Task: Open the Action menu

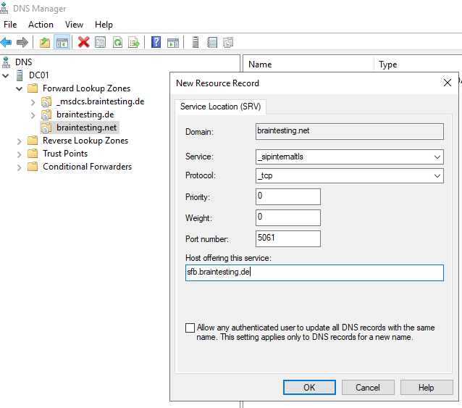Action: pos(41,25)
